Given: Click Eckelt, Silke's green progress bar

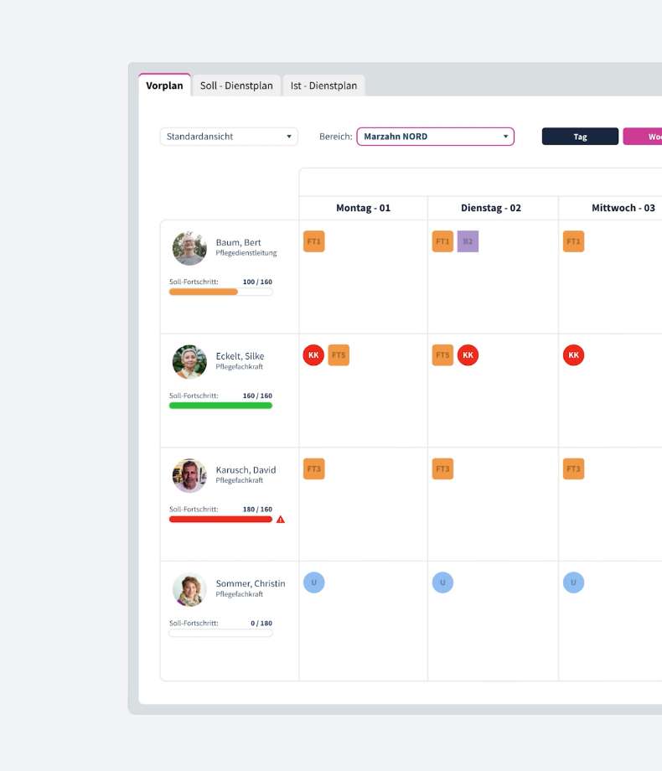Looking at the screenshot, I should coord(220,406).
